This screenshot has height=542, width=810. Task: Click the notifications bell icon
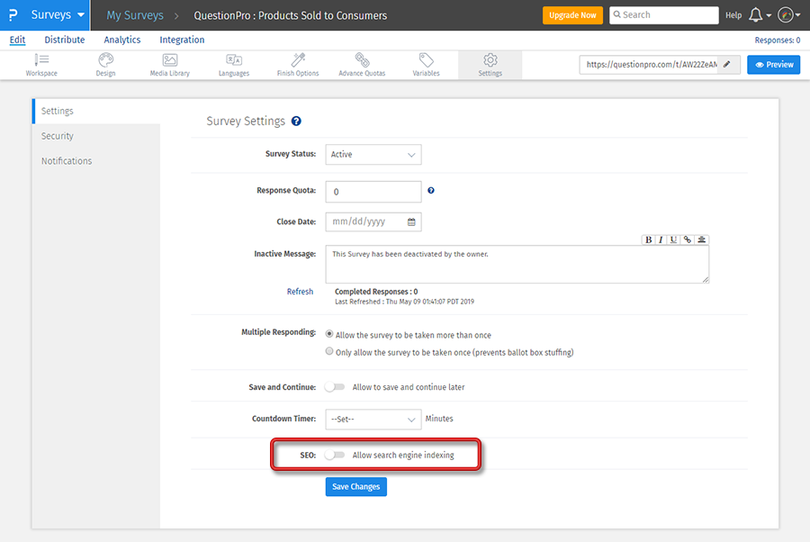coord(755,15)
